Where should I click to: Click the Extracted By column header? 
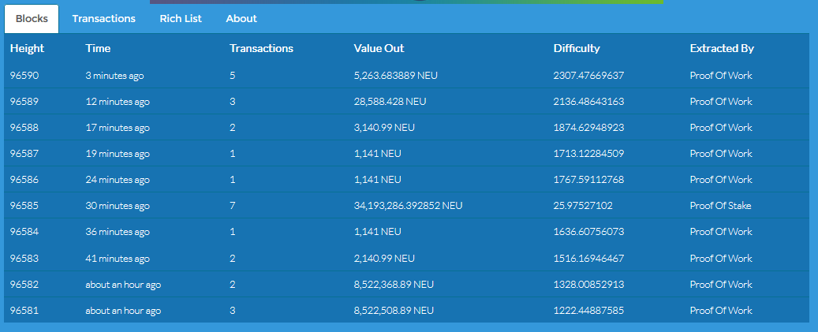point(722,48)
